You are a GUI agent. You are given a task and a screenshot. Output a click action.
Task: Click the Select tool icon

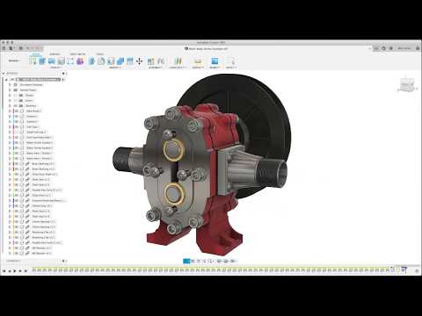(231, 61)
